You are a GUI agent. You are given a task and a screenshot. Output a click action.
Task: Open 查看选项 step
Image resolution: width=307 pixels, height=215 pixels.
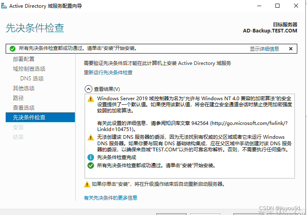(x=23, y=107)
